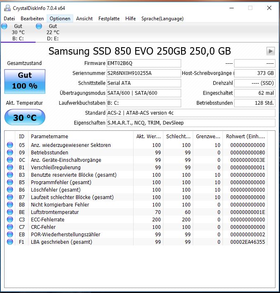The height and width of the screenshot is (293, 280).
Task: Click the blue status orb for drive B: C:
Action: pos(4,26)
